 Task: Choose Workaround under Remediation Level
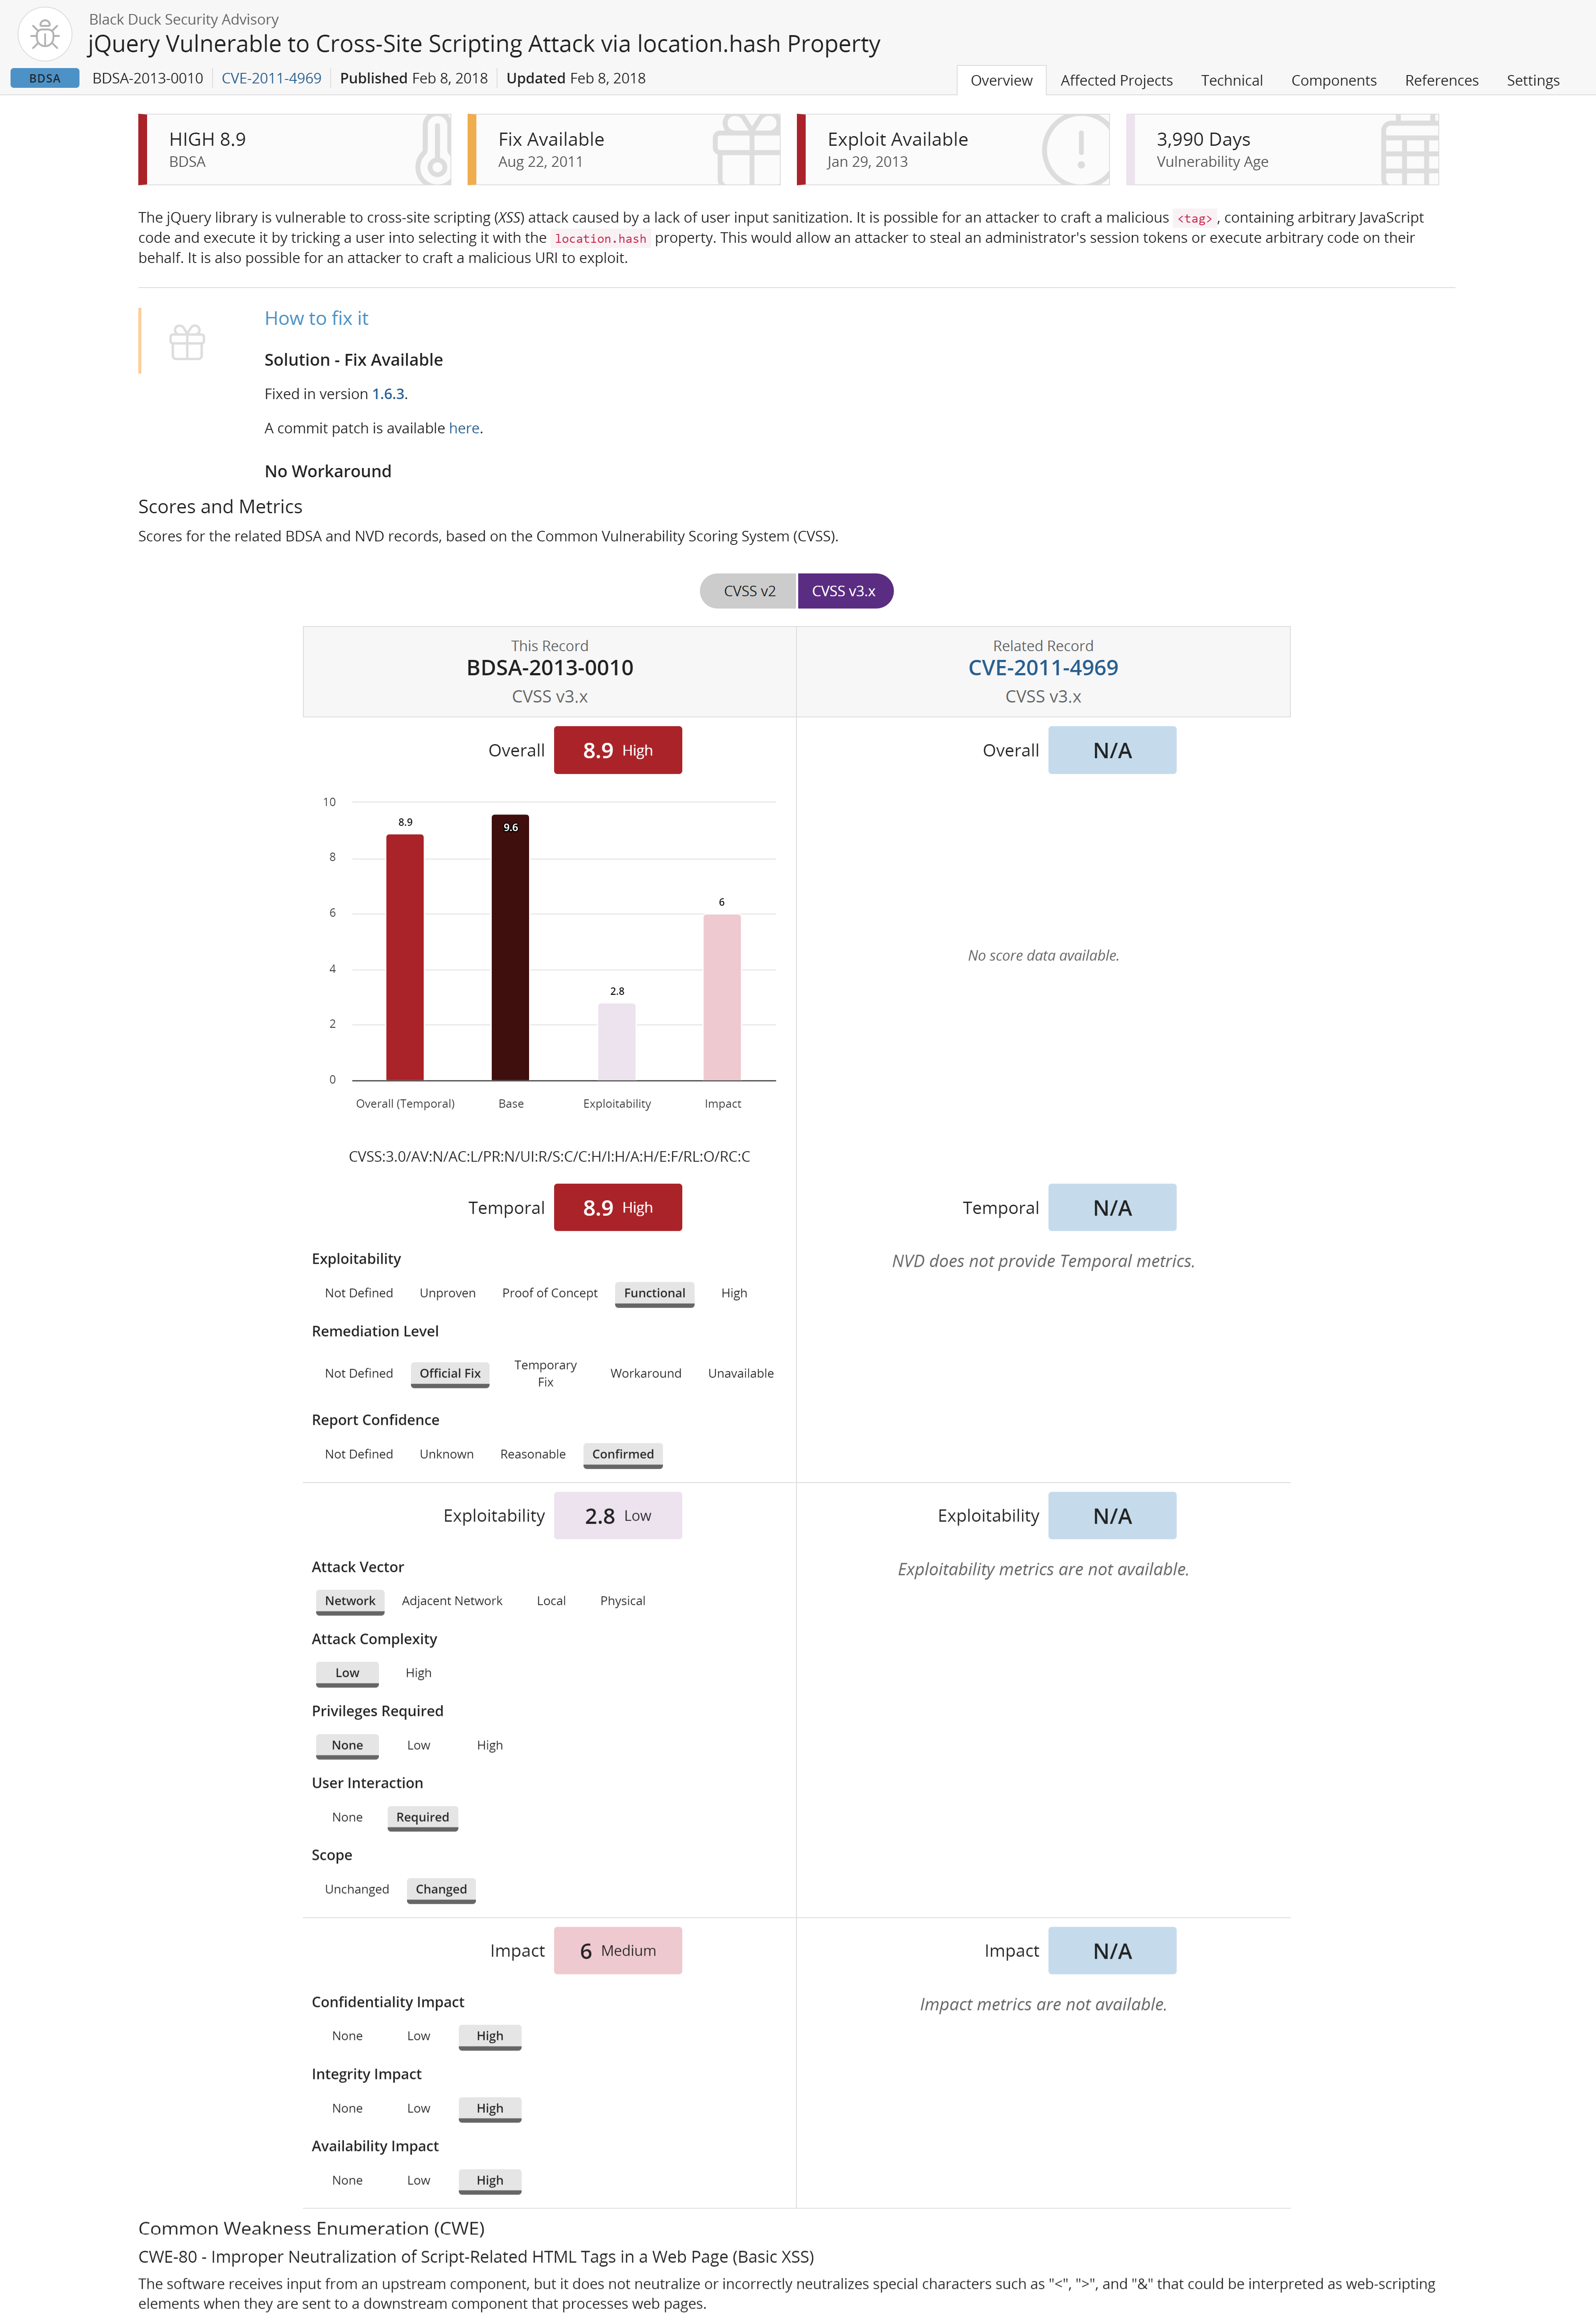645,1373
